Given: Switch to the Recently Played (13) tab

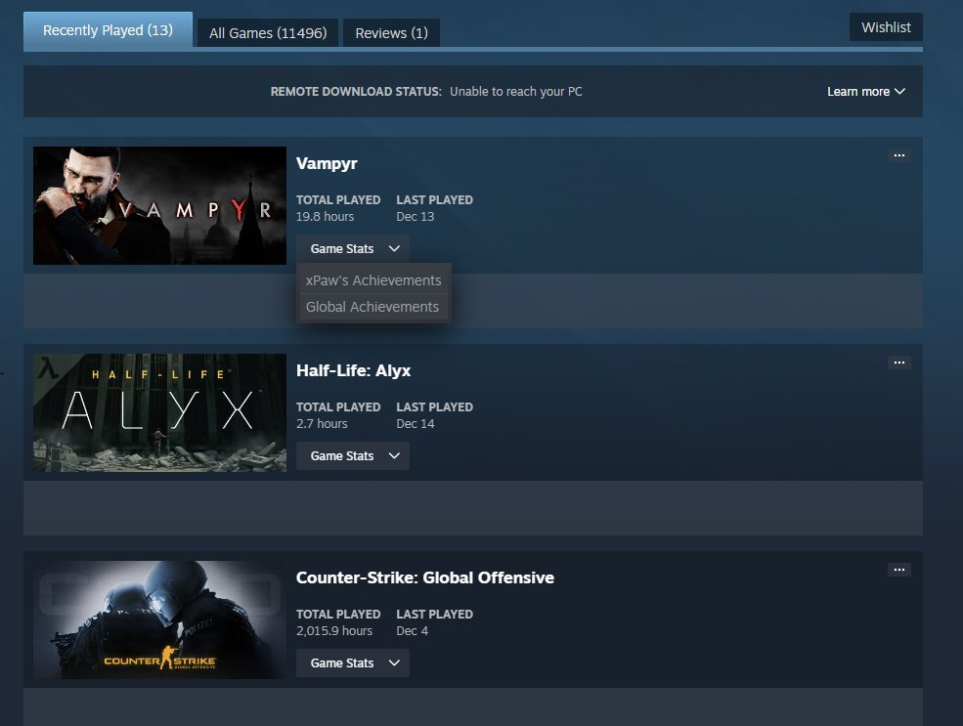Looking at the screenshot, I should [109, 30].
